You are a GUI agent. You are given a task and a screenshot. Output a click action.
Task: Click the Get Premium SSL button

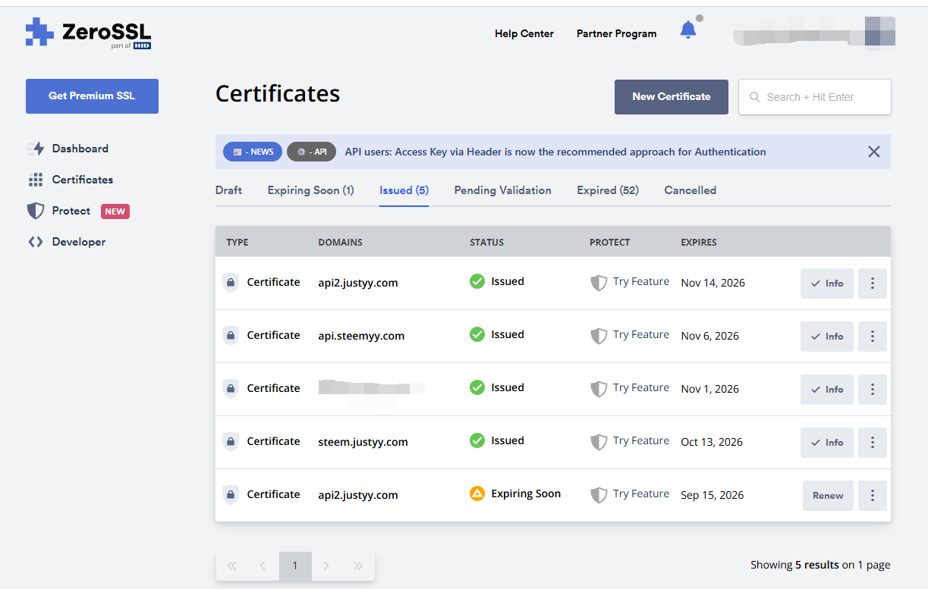92,96
